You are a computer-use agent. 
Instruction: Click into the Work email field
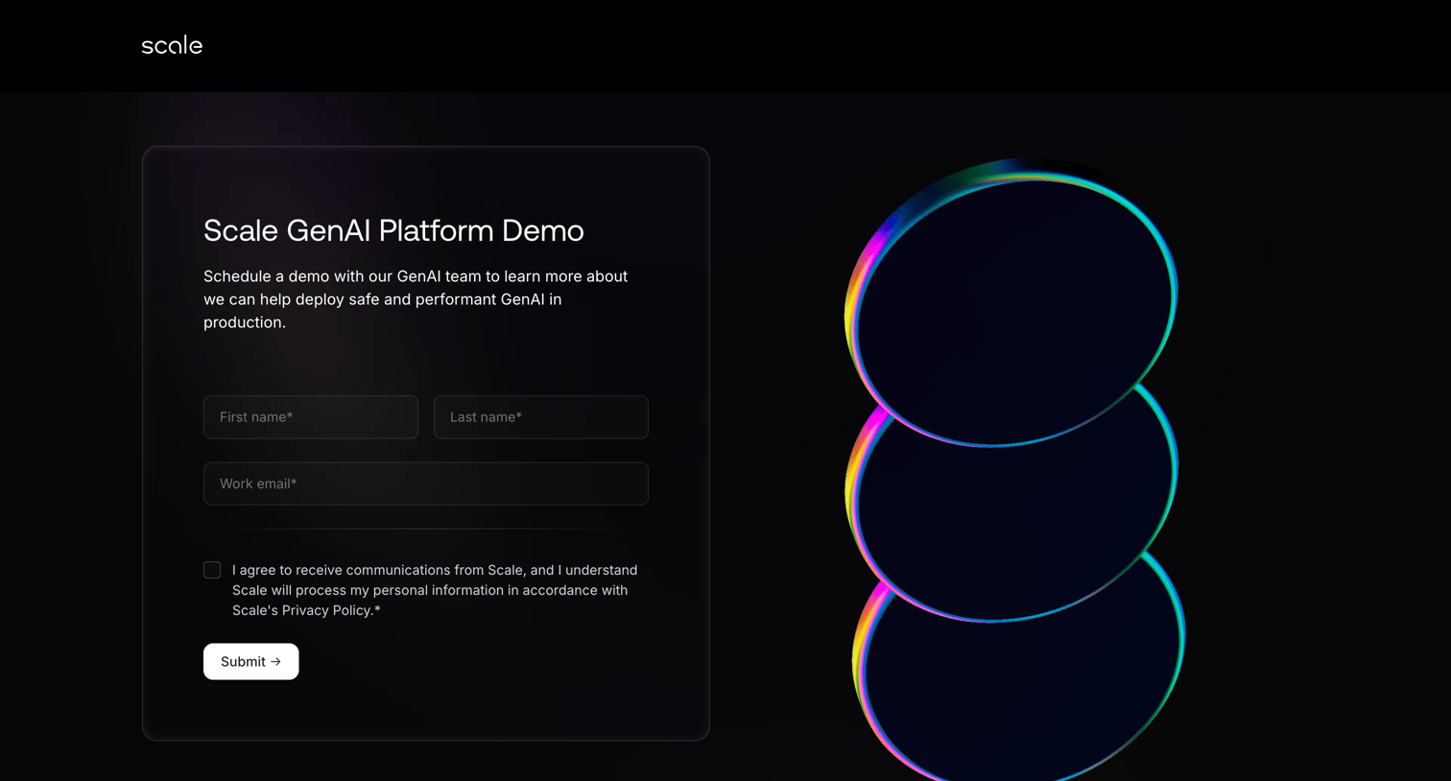426,484
